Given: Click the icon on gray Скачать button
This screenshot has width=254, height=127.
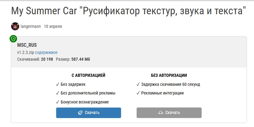Looking at the screenshot, I should pos(161,113).
